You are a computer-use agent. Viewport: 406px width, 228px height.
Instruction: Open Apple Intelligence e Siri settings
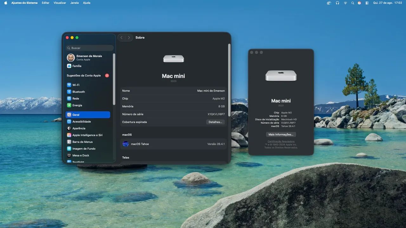(x=88, y=135)
